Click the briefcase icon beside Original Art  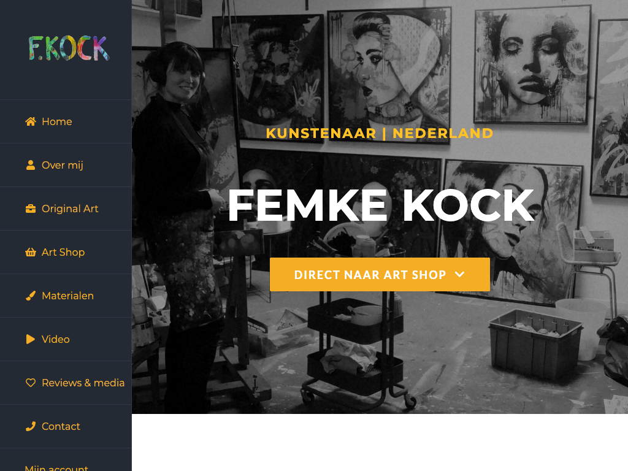(31, 209)
